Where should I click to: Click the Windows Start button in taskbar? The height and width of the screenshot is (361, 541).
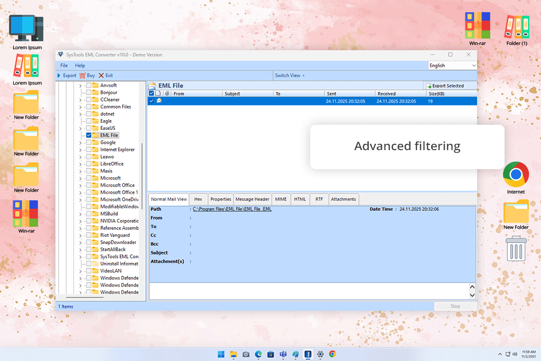221,354
